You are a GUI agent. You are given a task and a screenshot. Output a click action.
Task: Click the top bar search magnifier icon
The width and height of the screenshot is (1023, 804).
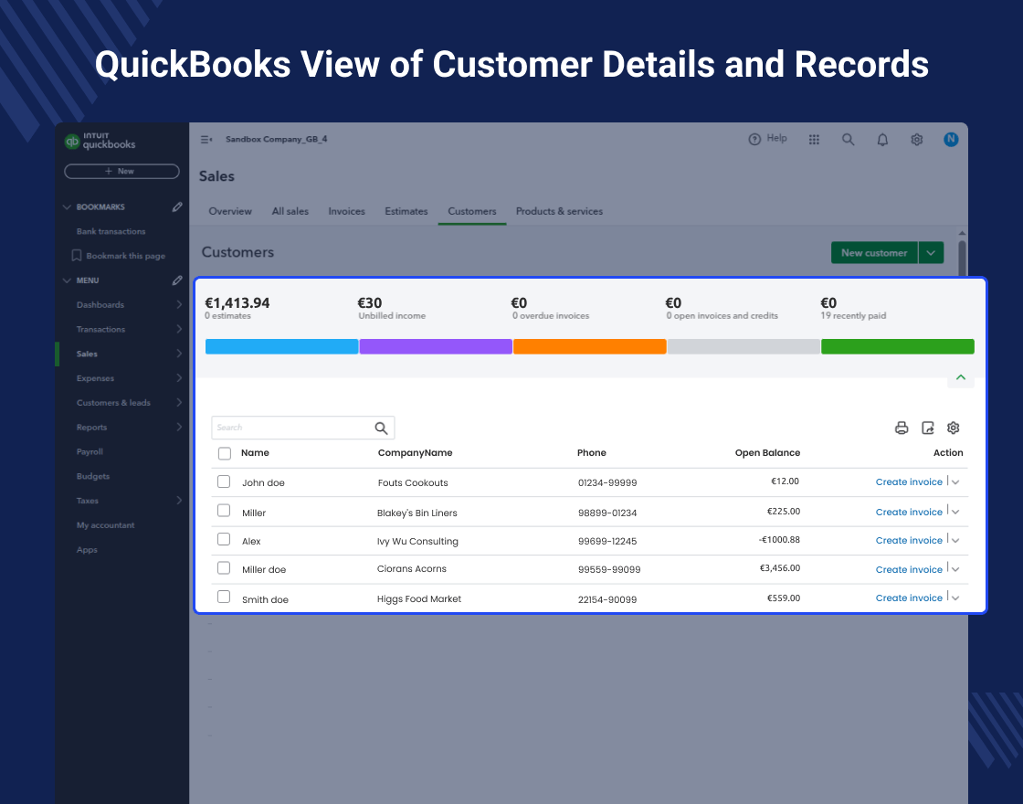(x=849, y=139)
